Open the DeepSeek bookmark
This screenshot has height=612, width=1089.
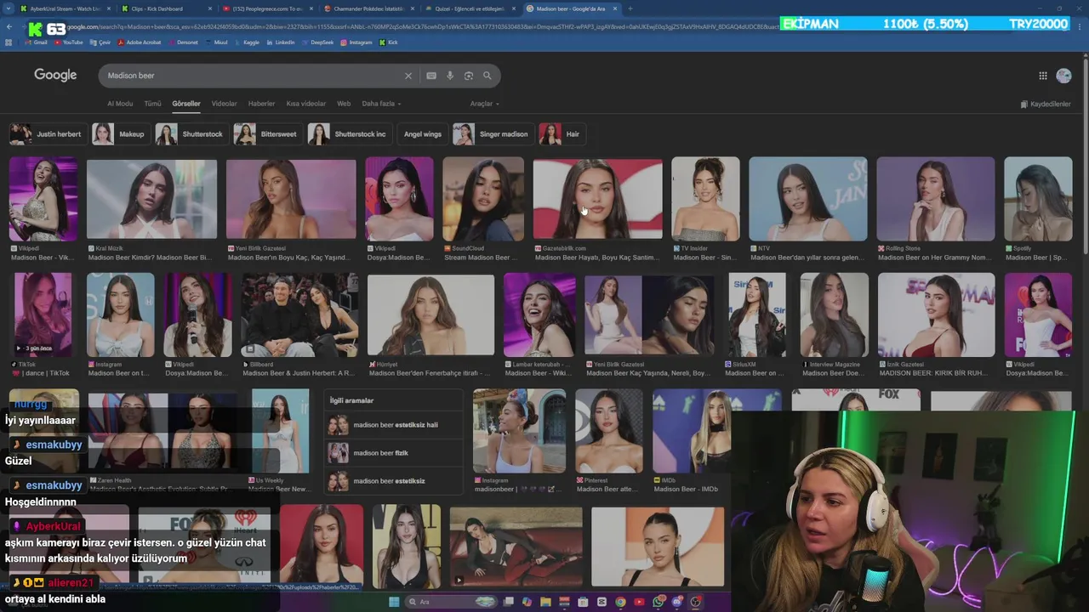click(x=317, y=42)
